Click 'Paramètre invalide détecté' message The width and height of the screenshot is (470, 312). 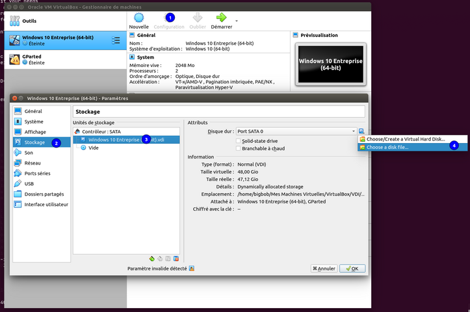[157, 268]
